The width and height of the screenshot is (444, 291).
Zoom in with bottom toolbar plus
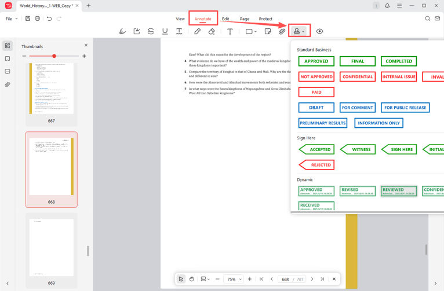click(x=249, y=279)
